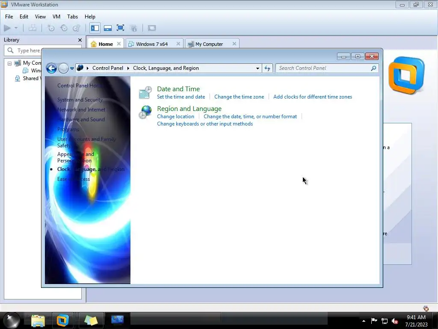Collapse the My Computer tree node
Screen dimensions: 438x329
coord(9,63)
